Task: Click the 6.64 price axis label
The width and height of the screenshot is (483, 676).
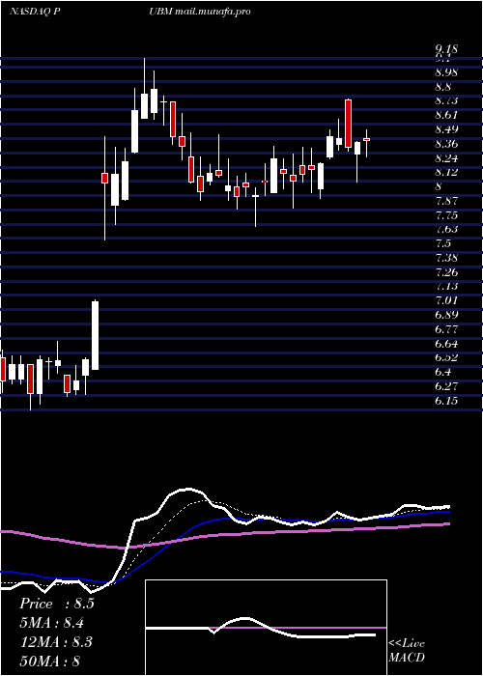Action: point(446,344)
